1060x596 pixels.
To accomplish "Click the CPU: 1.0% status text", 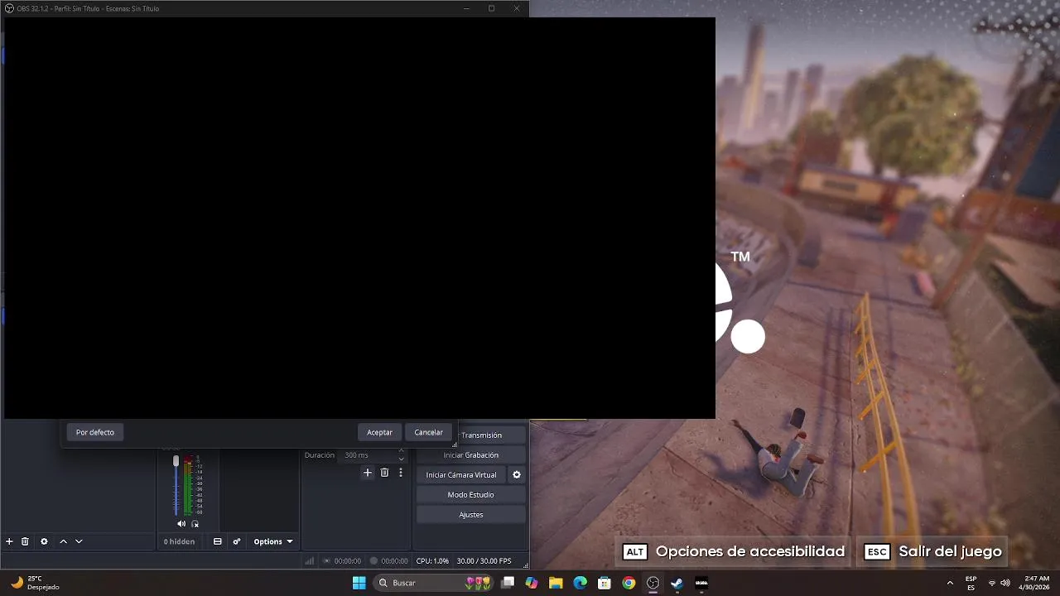I will tap(432, 561).
